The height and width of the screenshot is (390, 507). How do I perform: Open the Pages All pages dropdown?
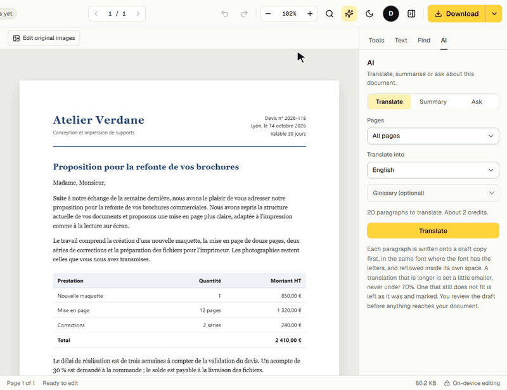pyautogui.click(x=433, y=136)
